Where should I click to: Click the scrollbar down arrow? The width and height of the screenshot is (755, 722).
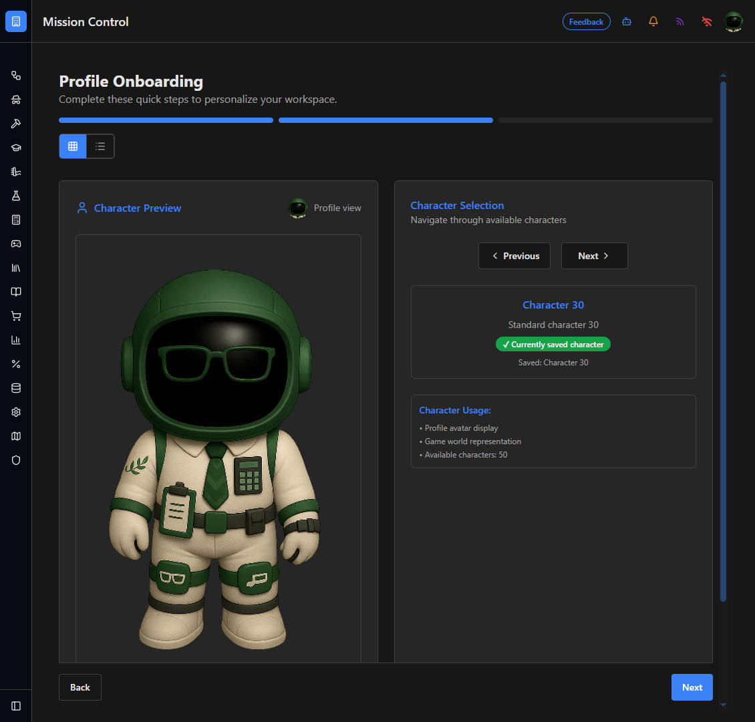tap(723, 705)
